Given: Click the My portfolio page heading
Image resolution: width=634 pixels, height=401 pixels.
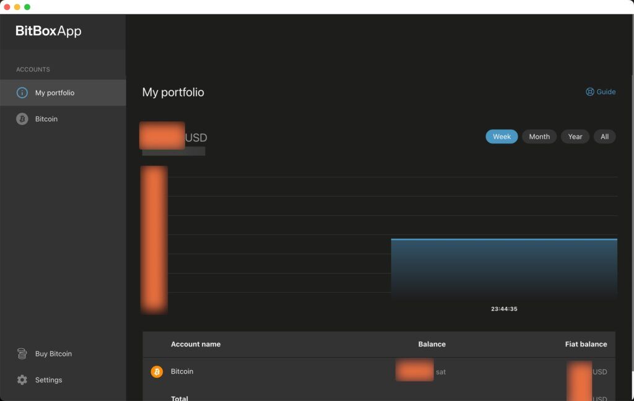Looking at the screenshot, I should [x=173, y=92].
